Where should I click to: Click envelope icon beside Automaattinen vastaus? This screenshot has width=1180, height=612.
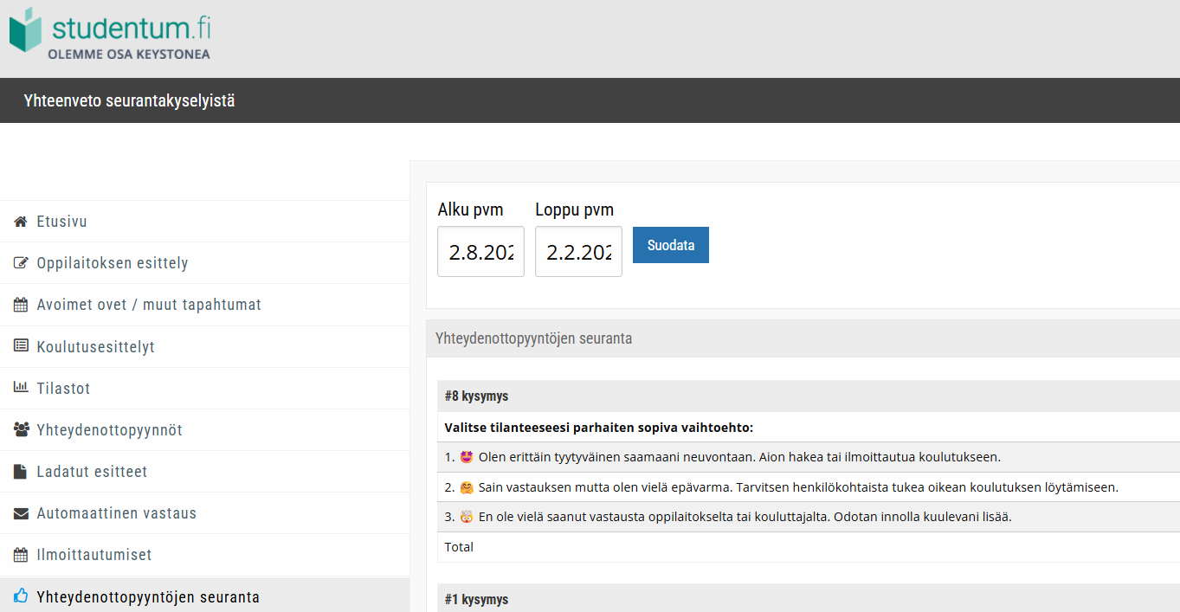pos(21,513)
